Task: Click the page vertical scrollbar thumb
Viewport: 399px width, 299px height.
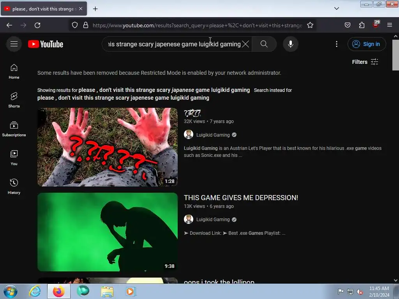Action: tap(395, 55)
